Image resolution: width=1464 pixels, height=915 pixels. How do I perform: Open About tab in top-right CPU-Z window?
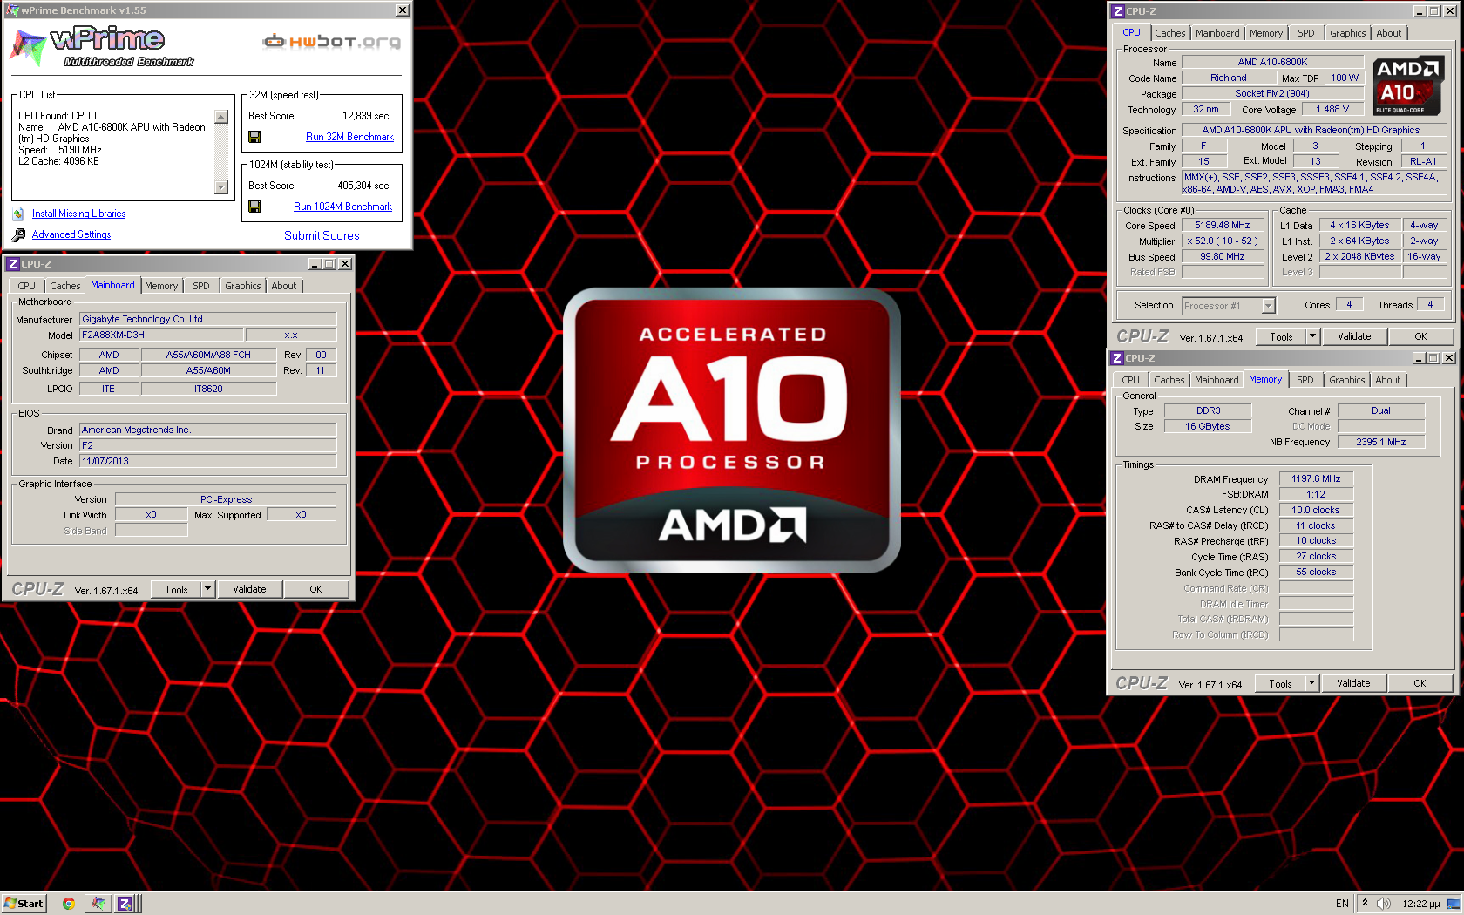[1389, 33]
